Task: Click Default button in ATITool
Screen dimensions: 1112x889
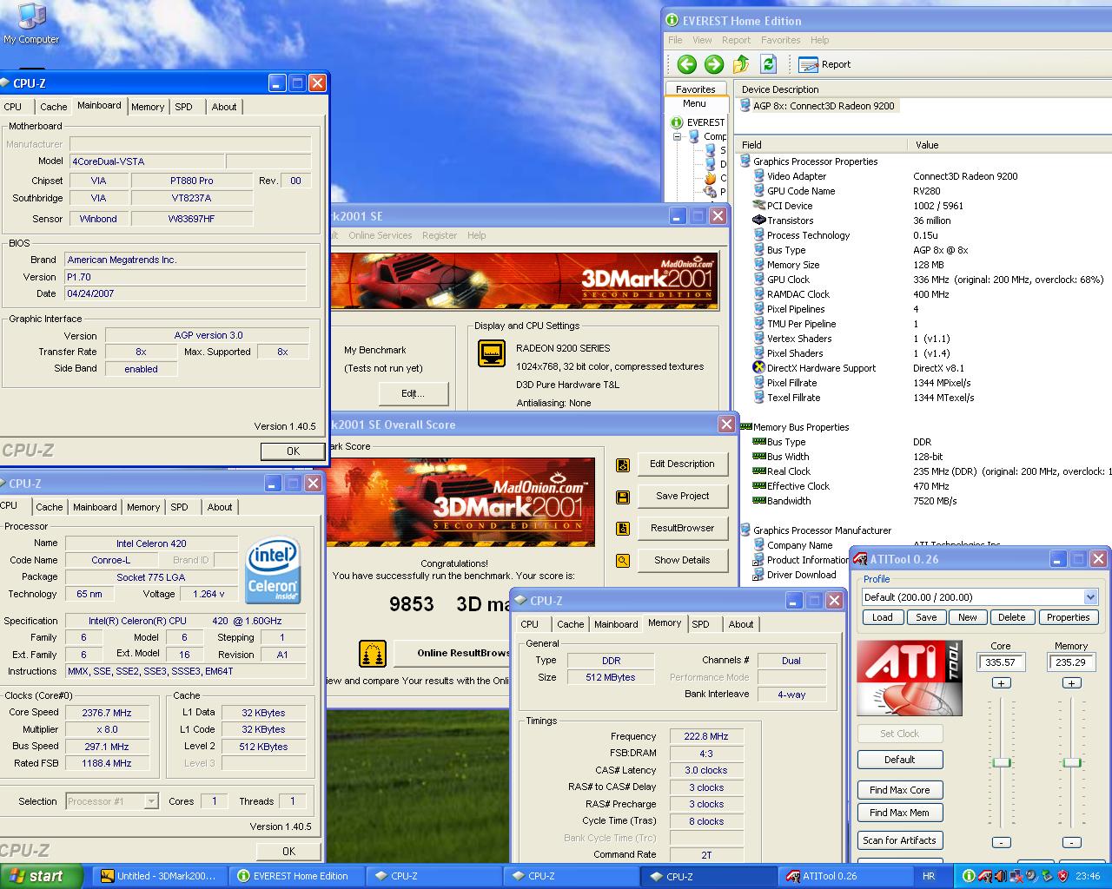Action: (x=899, y=760)
